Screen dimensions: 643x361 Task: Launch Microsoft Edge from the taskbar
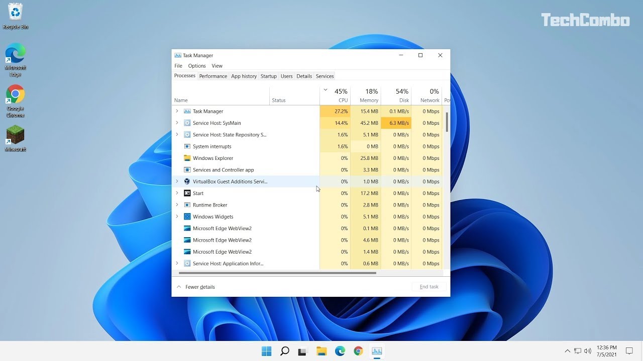tap(340, 351)
